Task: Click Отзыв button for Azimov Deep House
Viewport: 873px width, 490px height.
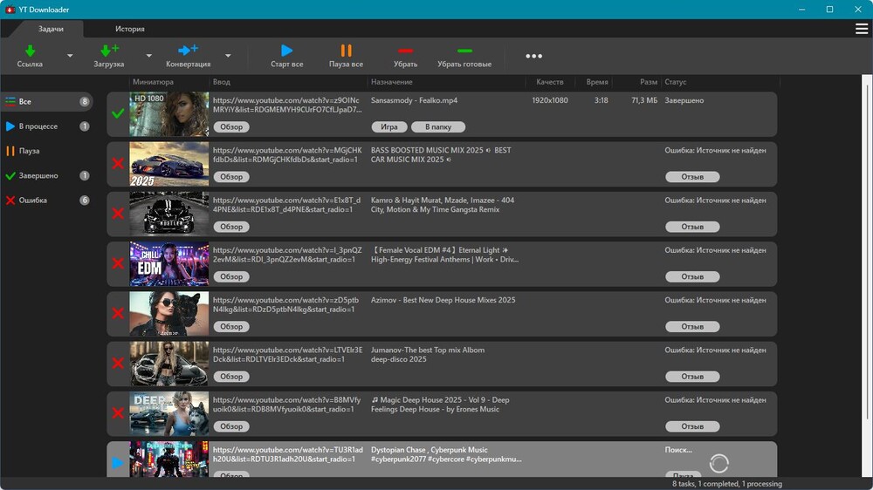Action: (692, 327)
